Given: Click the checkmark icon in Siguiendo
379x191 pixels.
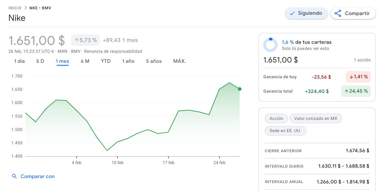Looking at the screenshot, I should [292, 14].
